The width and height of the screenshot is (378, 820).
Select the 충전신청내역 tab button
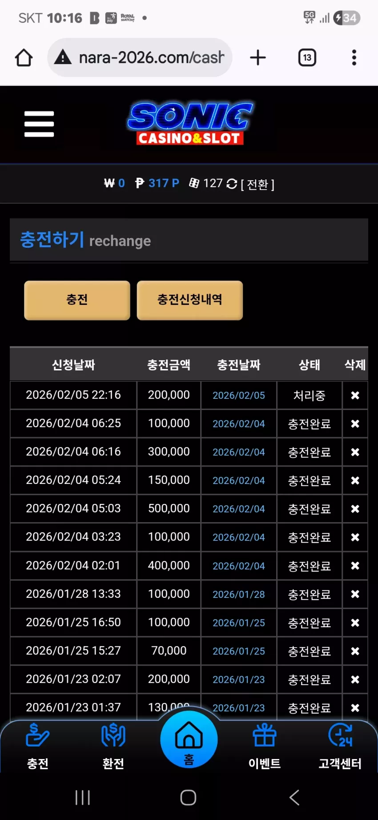point(190,300)
